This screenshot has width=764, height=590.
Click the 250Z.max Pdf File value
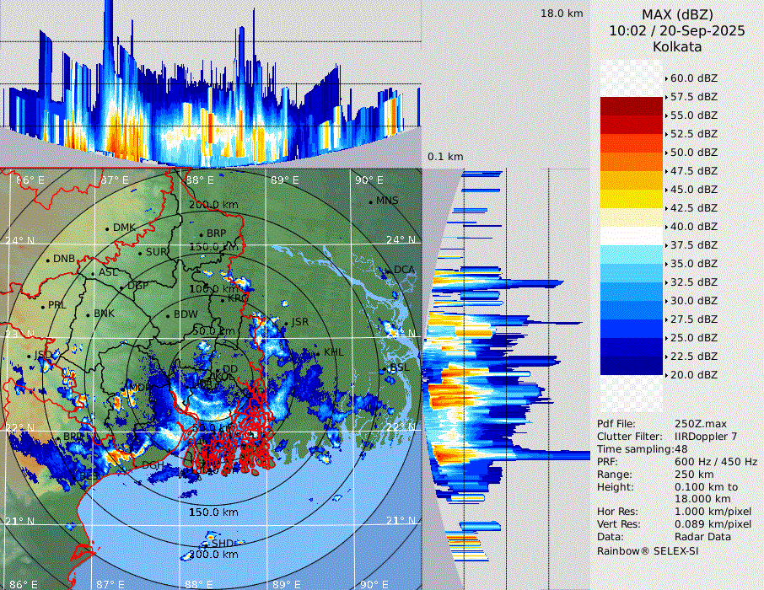(x=699, y=423)
